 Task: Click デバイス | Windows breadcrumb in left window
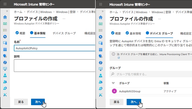coord(39,12)
